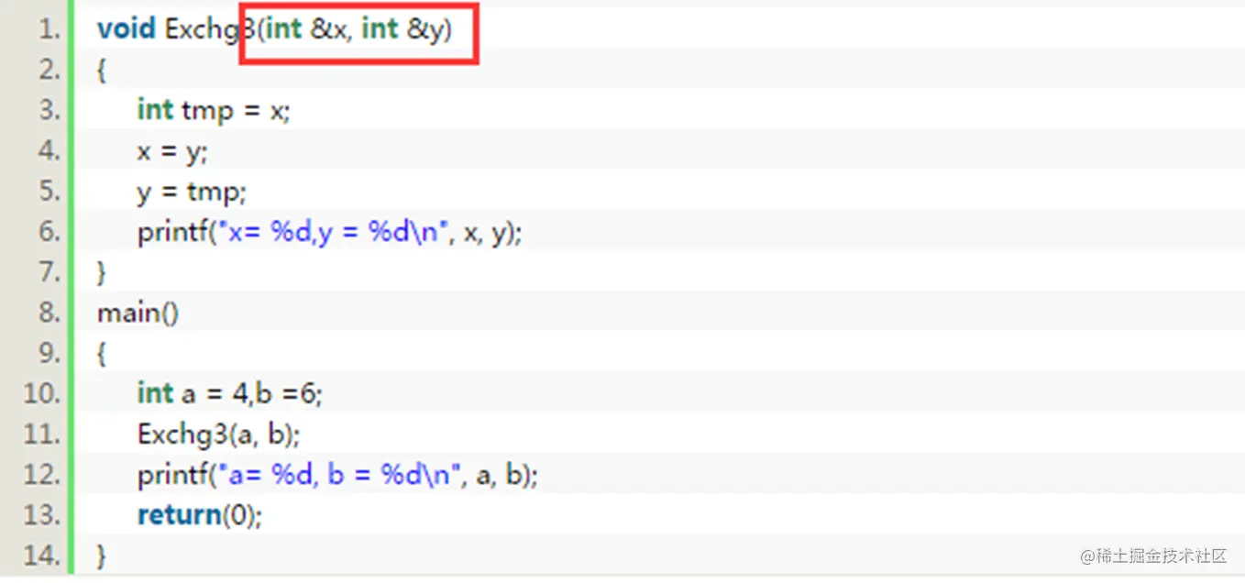1245x583 pixels.
Task: Select the closing brace on line 7
Action: (102, 272)
